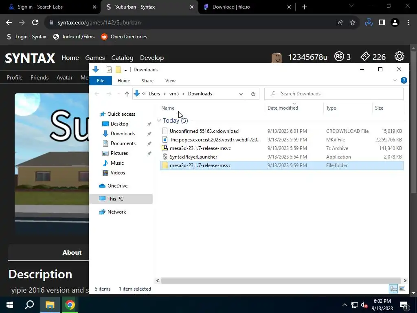417x313 pixels.
Task: Click vm5 in the address breadcrumb
Action: point(174,94)
